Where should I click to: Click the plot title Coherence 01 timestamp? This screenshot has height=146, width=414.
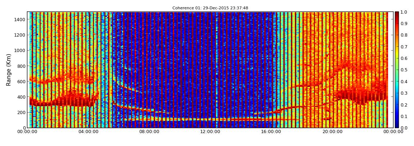pyautogui.click(x=210, y=8)
